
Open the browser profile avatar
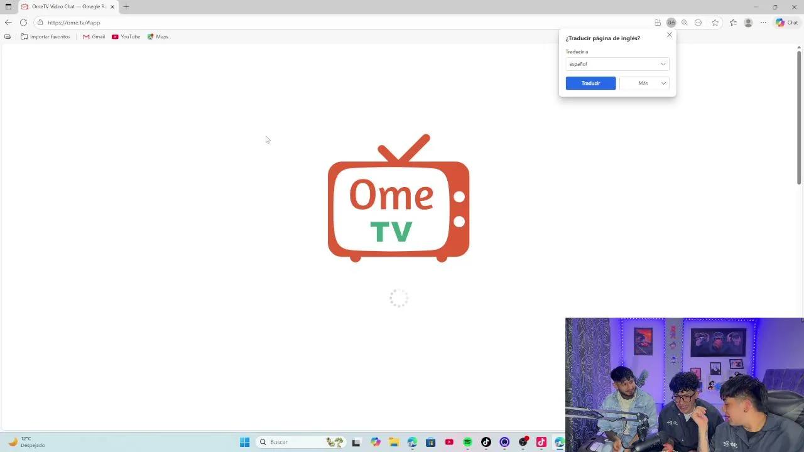tap(748, 23)
